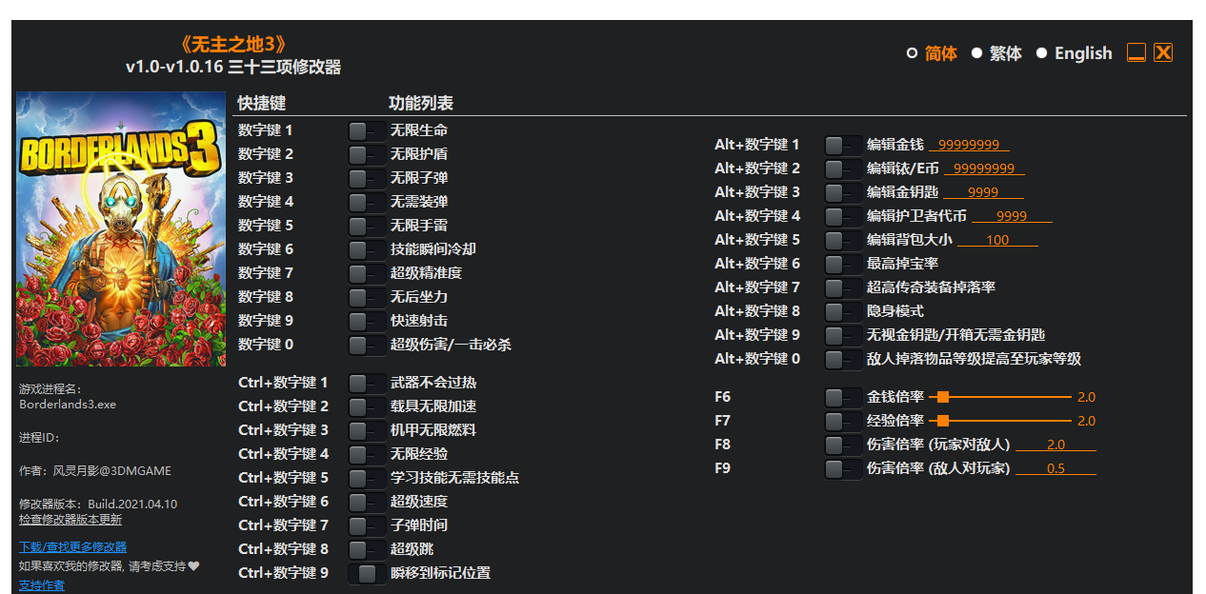Click 编辑护卫者代币 value field

click(1012, 216)
